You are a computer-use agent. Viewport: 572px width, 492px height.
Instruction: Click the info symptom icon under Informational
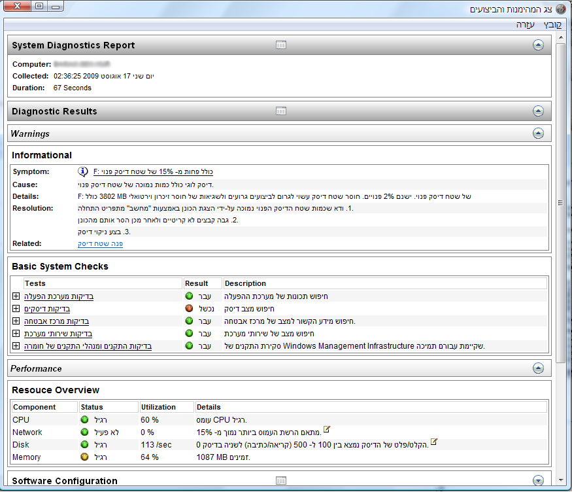click(x=83, y=172)
